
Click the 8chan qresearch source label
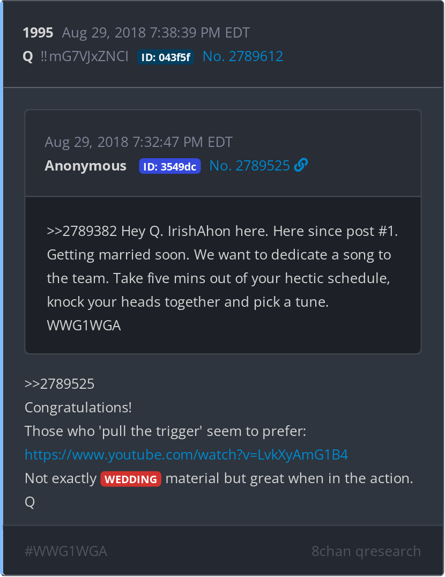(366, 551)
